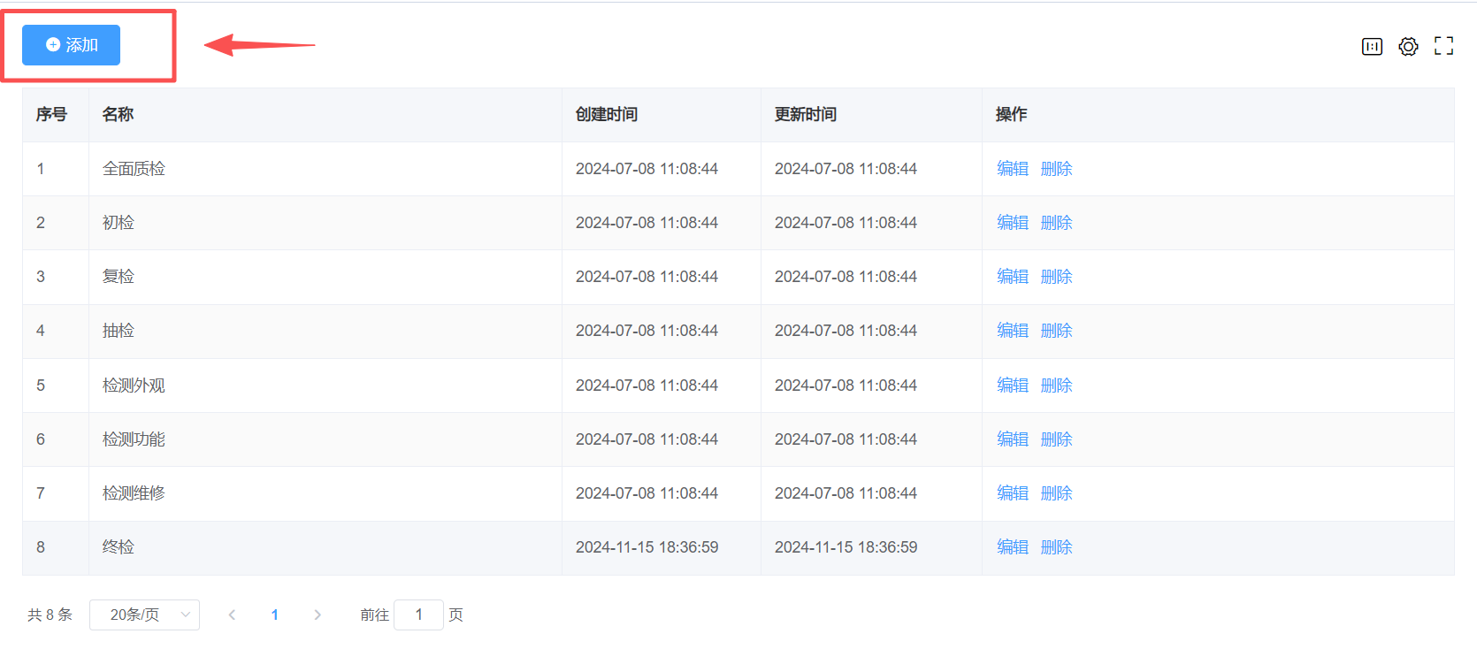Click the 名称 column header
The image size is (1477, 649).
click(119, 115)
